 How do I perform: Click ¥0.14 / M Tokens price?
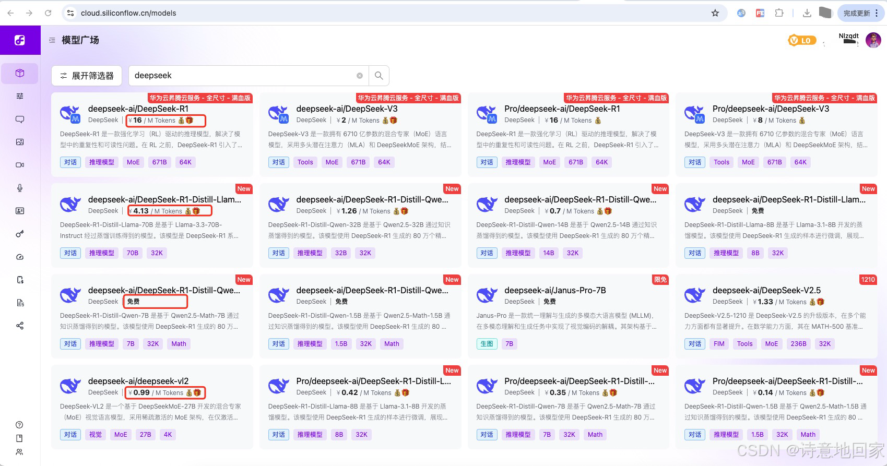pyautogui.click(x=779, y=392)
